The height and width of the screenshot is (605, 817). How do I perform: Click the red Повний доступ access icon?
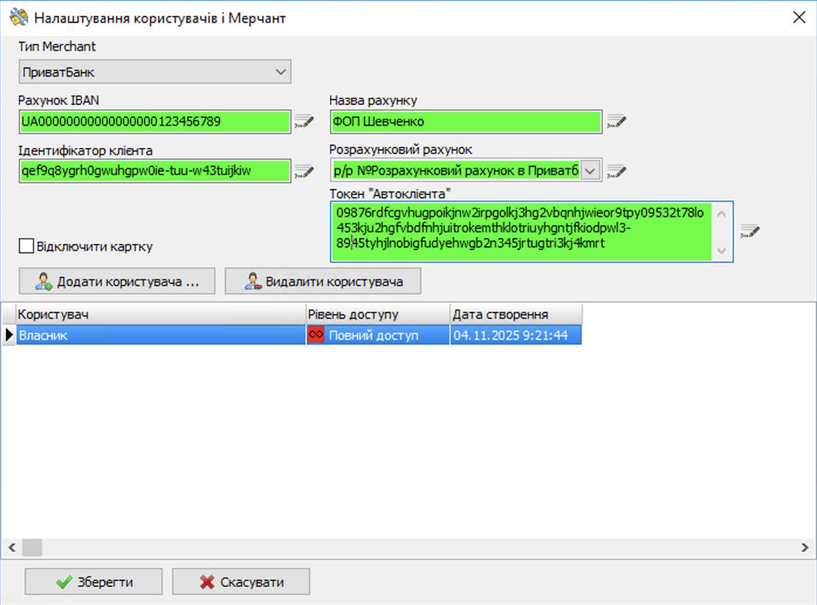[x=316, y=336]
